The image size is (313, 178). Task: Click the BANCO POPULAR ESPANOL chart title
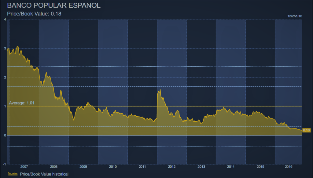click(x=54, y=5)
